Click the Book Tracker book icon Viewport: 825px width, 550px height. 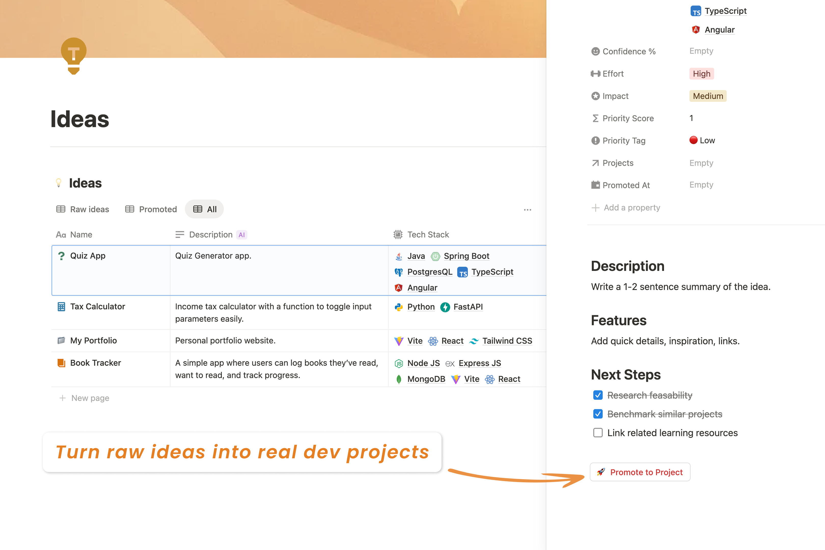point(61,363)
